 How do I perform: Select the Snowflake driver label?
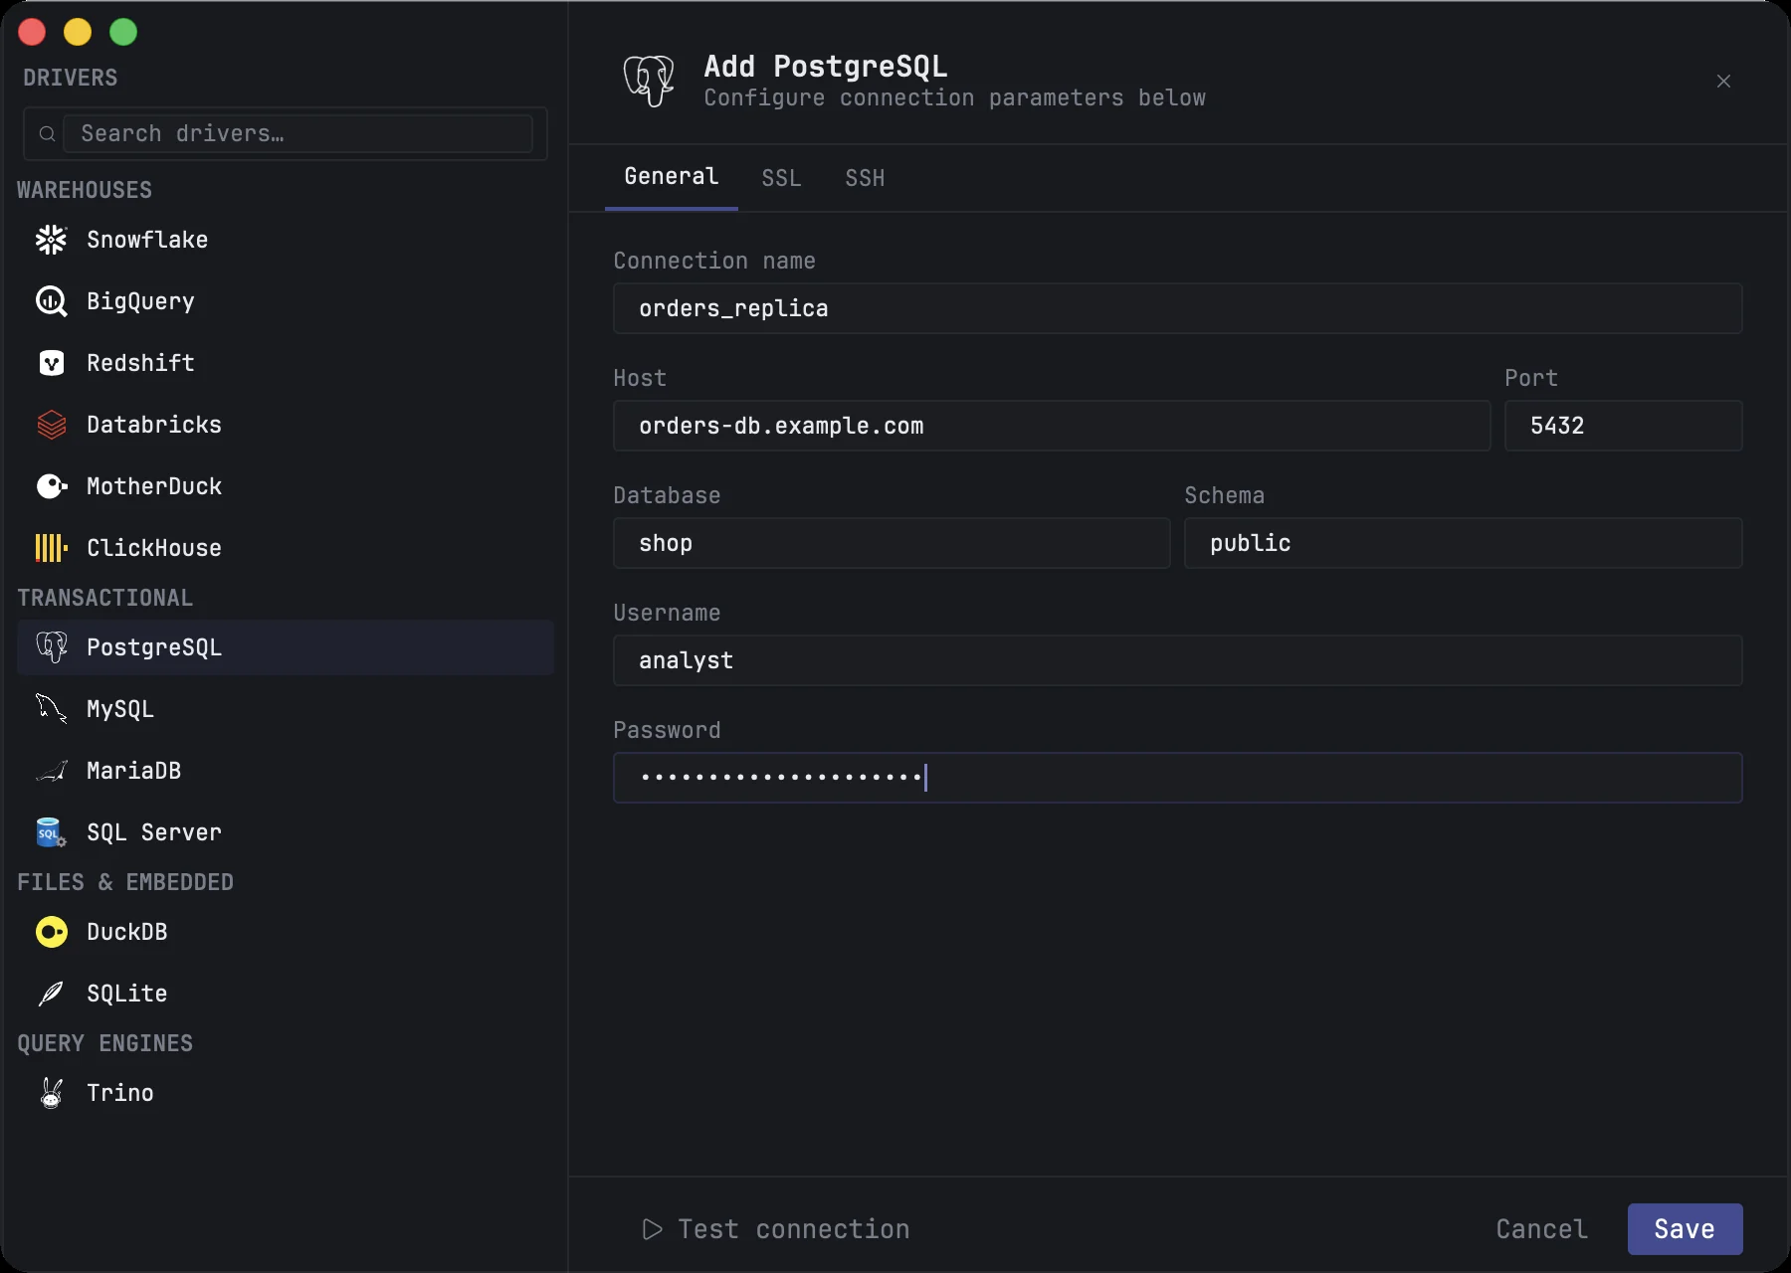click(147, 240)
